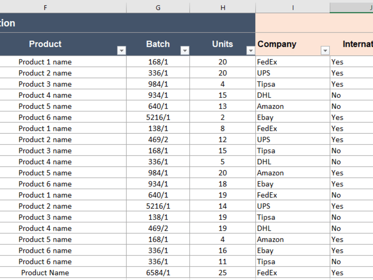Open the Batch column filter dropdown

pos(185,50)
